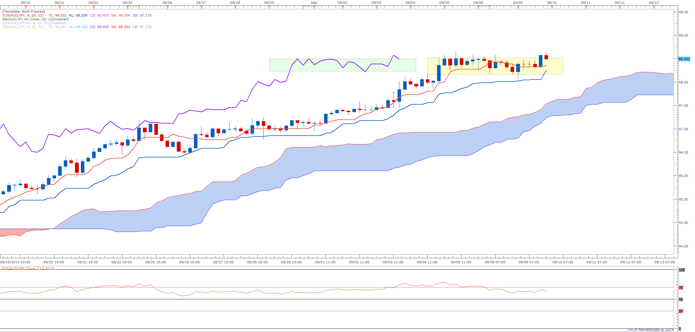The width and height of the screenshot is (695, 332).
Task: Click the disabled ICH(AUD/JPY.H1) indicator label
Action: point(35,23)
